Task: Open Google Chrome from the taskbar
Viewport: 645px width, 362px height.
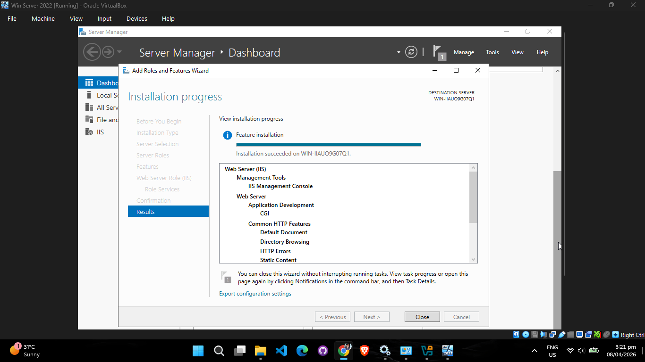Action: click(x=344, y=351)
